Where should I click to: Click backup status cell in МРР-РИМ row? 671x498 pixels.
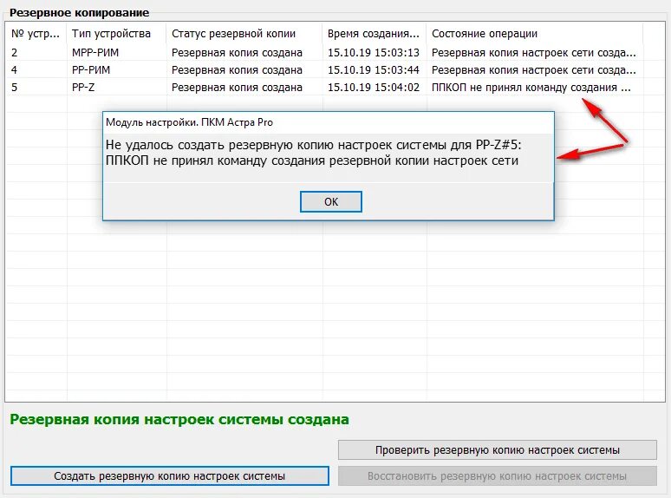coord(244,53)
